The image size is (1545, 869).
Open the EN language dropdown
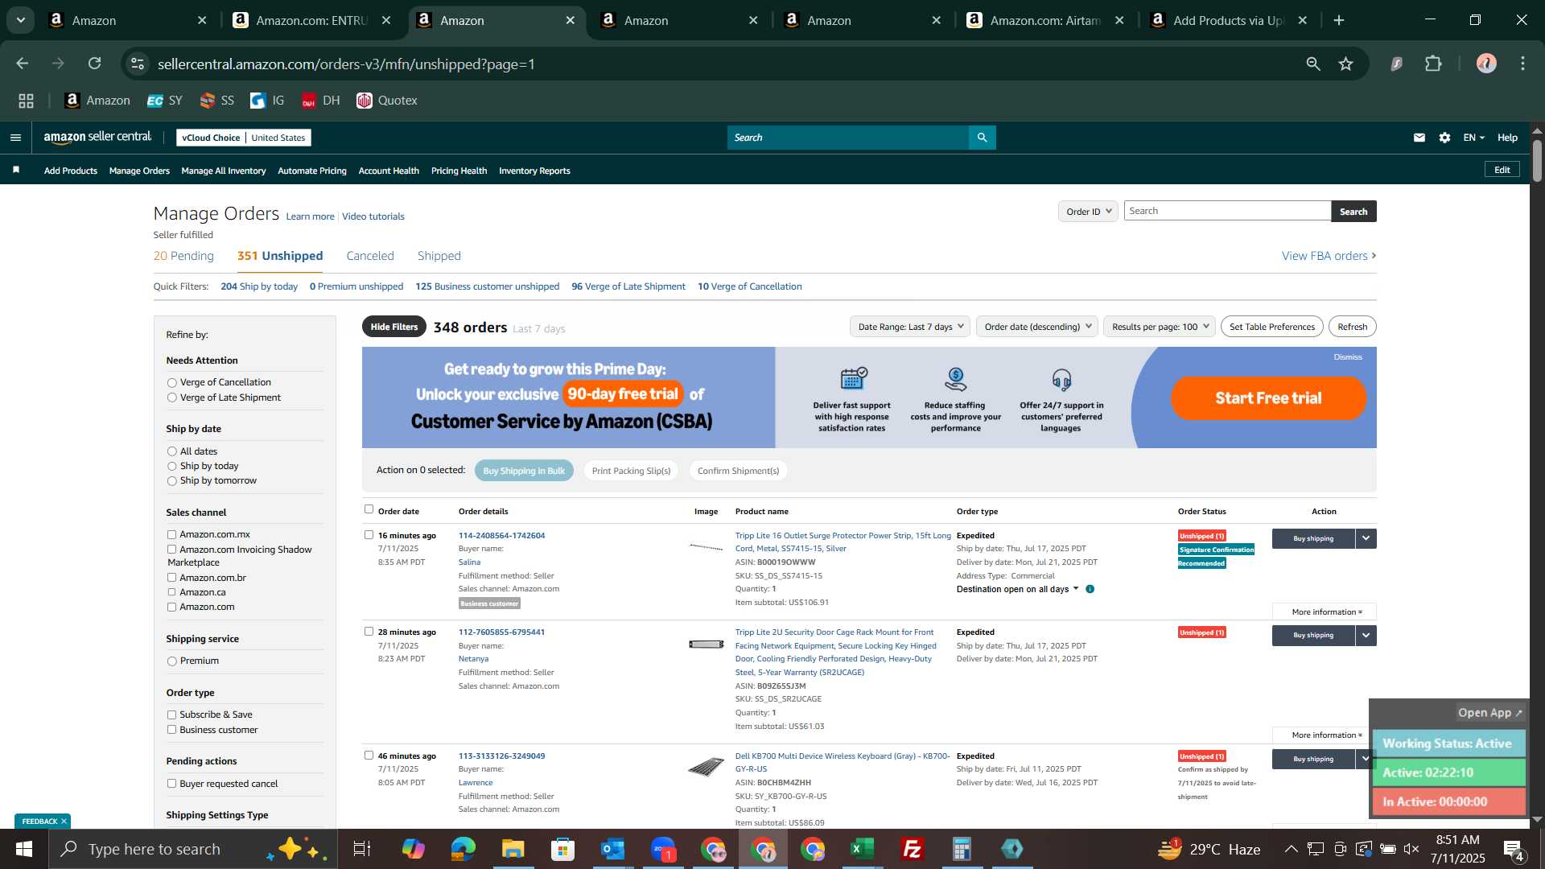[x=1473, y=138]
